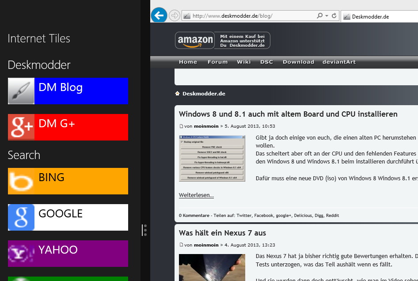Open the DM Blog tile
This screenshot has width=418, height=281.
(68, 91)
